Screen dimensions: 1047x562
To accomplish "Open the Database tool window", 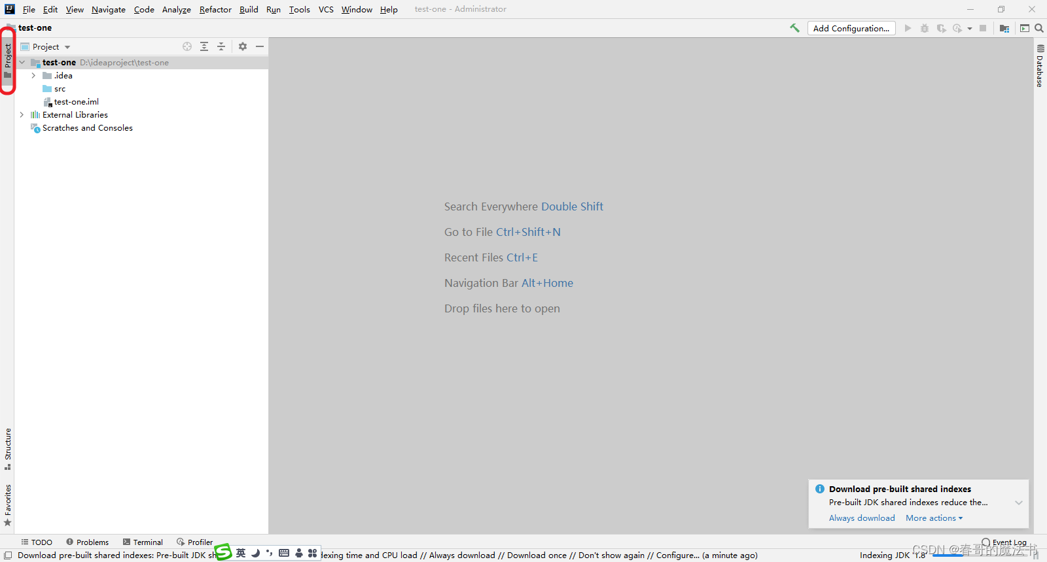I will pos(1040,65).
